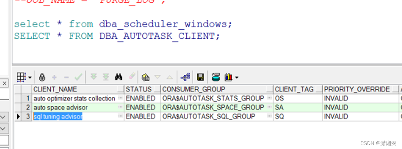Image resolution: width=402 pixels, height=149 pixels.
Task: Click CLIENT_TAG header sort button
Action: (x=319, y=89)
